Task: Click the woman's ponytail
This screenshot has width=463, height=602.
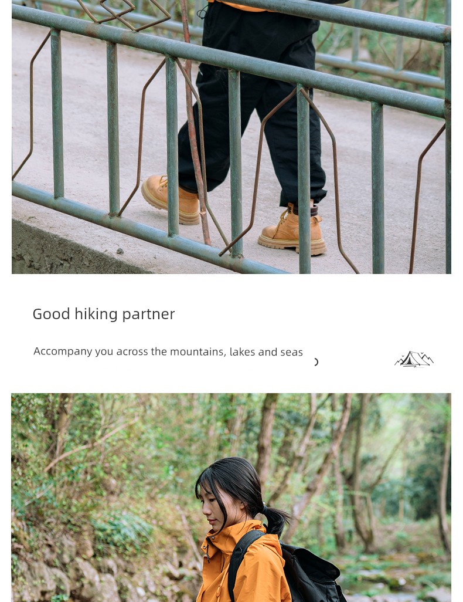Action: [275, 519]
